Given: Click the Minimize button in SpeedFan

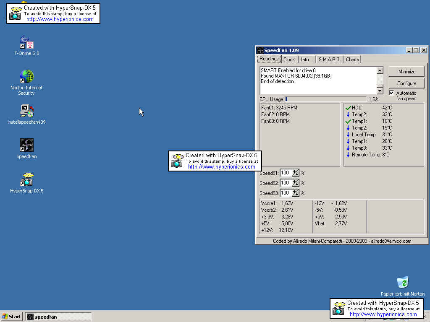Looking at the screenshot, I should pos(406,72).
